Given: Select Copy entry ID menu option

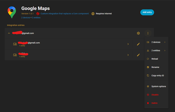Looking at the screenshot, I should point(157,76).
